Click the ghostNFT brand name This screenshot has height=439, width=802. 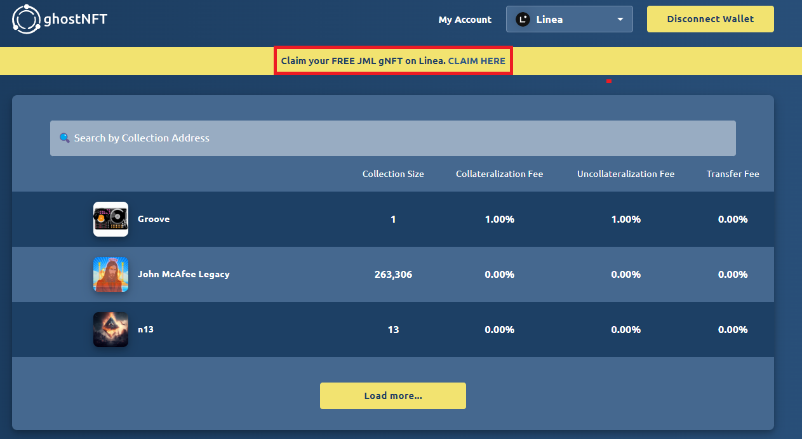point(75,19)
